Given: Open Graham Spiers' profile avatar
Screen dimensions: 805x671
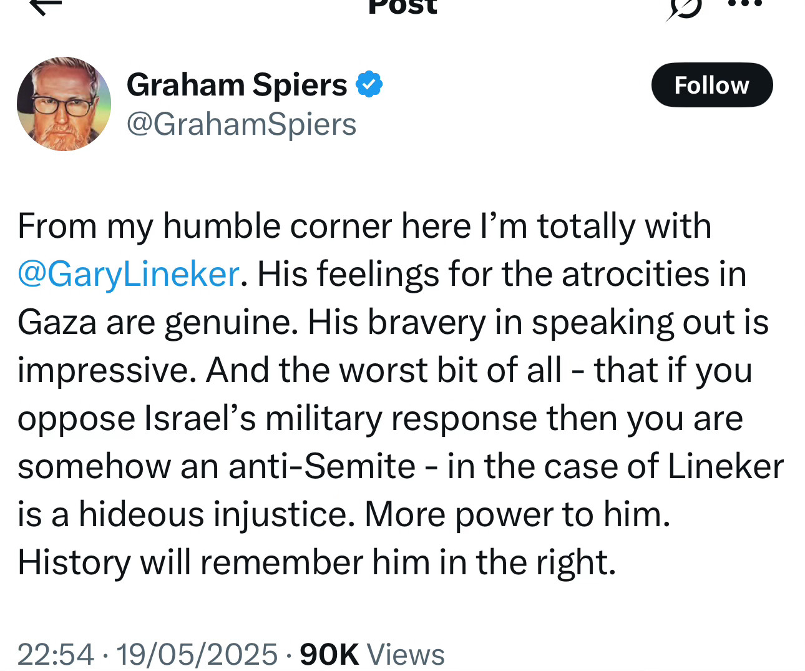Looking at the screenshot, I should click(64, 104).
